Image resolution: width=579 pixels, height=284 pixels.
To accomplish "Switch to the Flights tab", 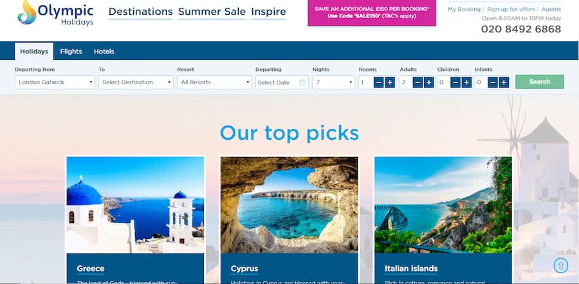I will 71,52.
